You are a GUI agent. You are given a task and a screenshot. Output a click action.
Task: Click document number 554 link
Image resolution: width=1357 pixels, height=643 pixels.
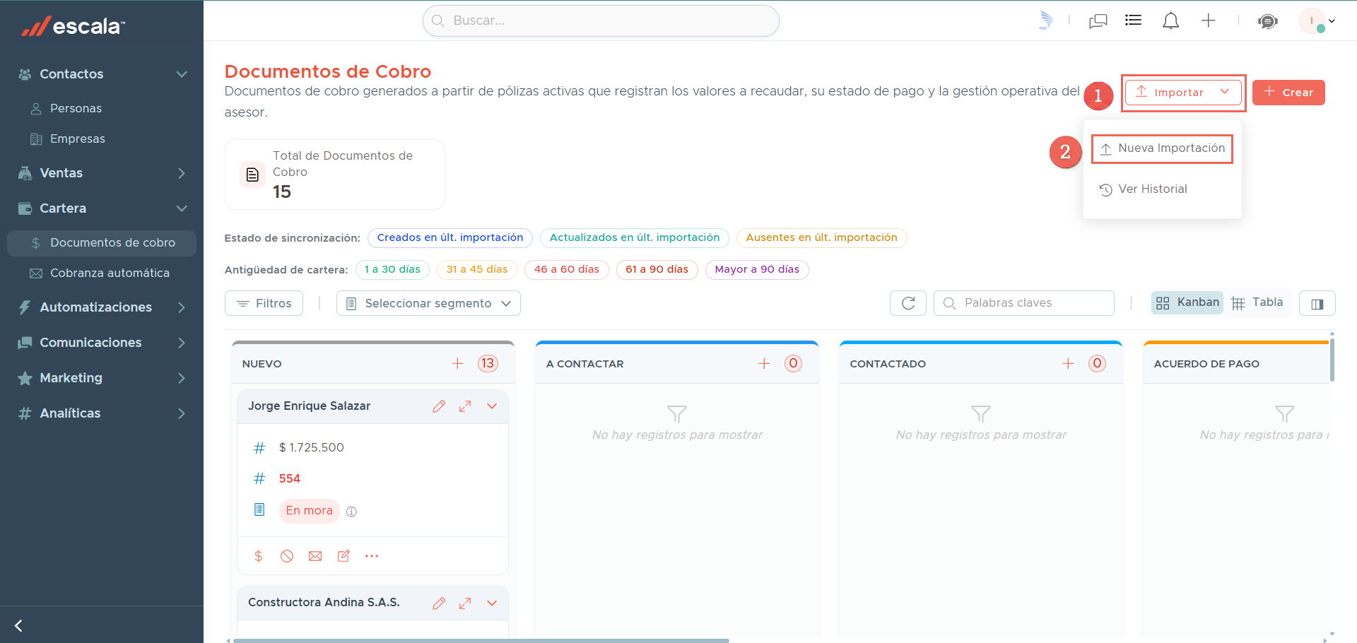(x=290, y=479)
